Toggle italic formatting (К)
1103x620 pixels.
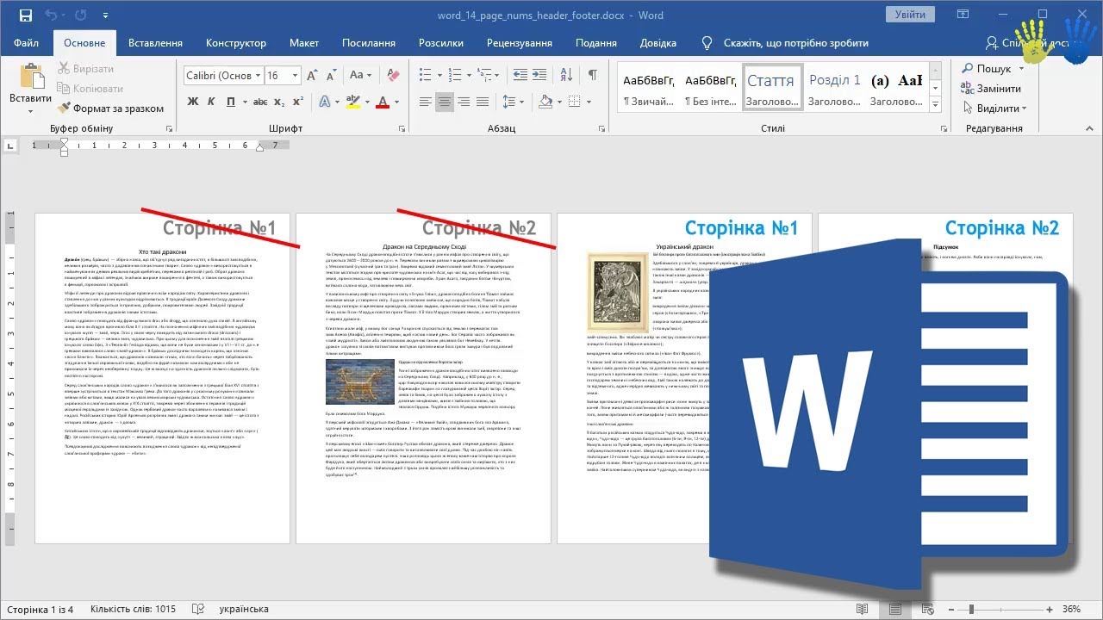pyautogui.click(x=213, y=102)
